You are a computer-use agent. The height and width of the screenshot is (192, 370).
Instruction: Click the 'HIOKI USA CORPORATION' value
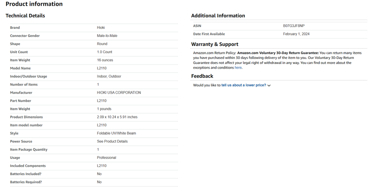(119, 93)
